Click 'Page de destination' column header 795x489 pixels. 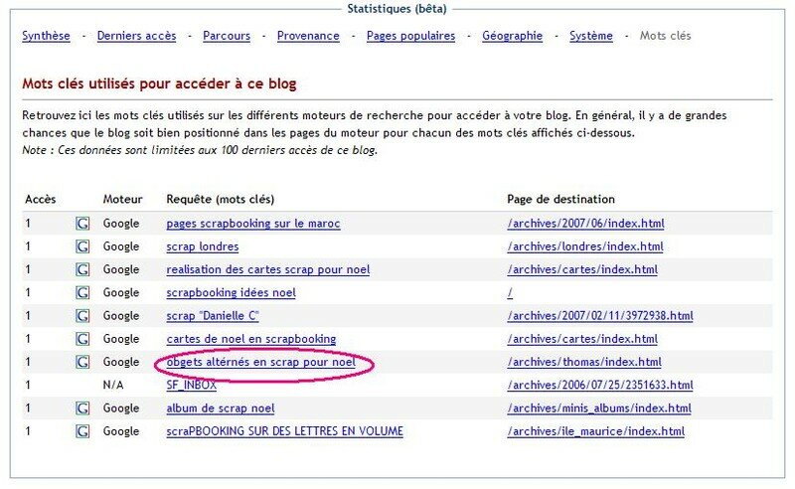[560, 200]
